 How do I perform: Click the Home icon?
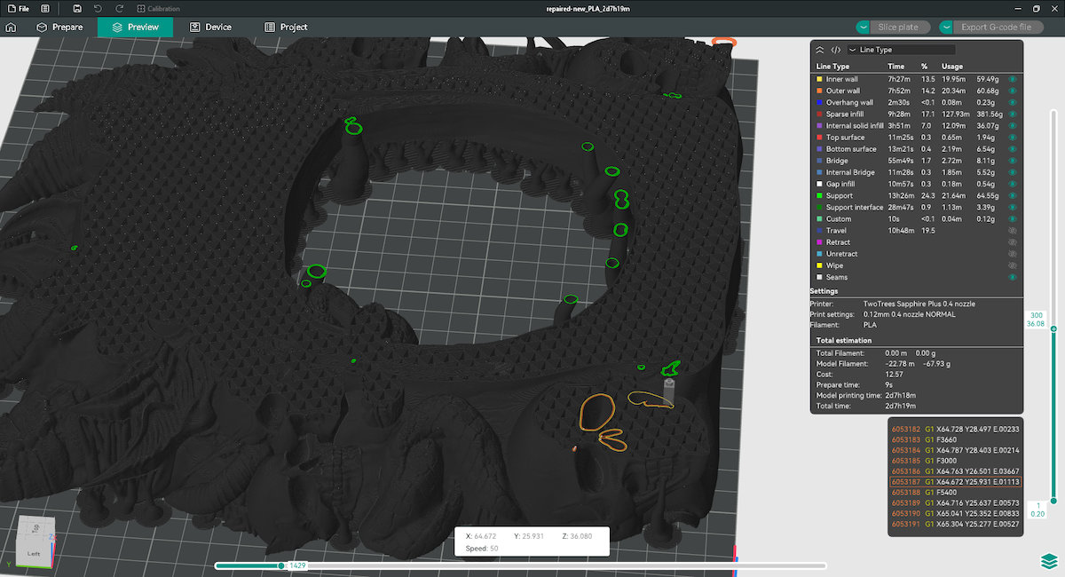11,28
